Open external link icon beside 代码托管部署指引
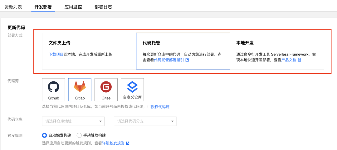This screenshot has width=337, height=150. [187, 60]
